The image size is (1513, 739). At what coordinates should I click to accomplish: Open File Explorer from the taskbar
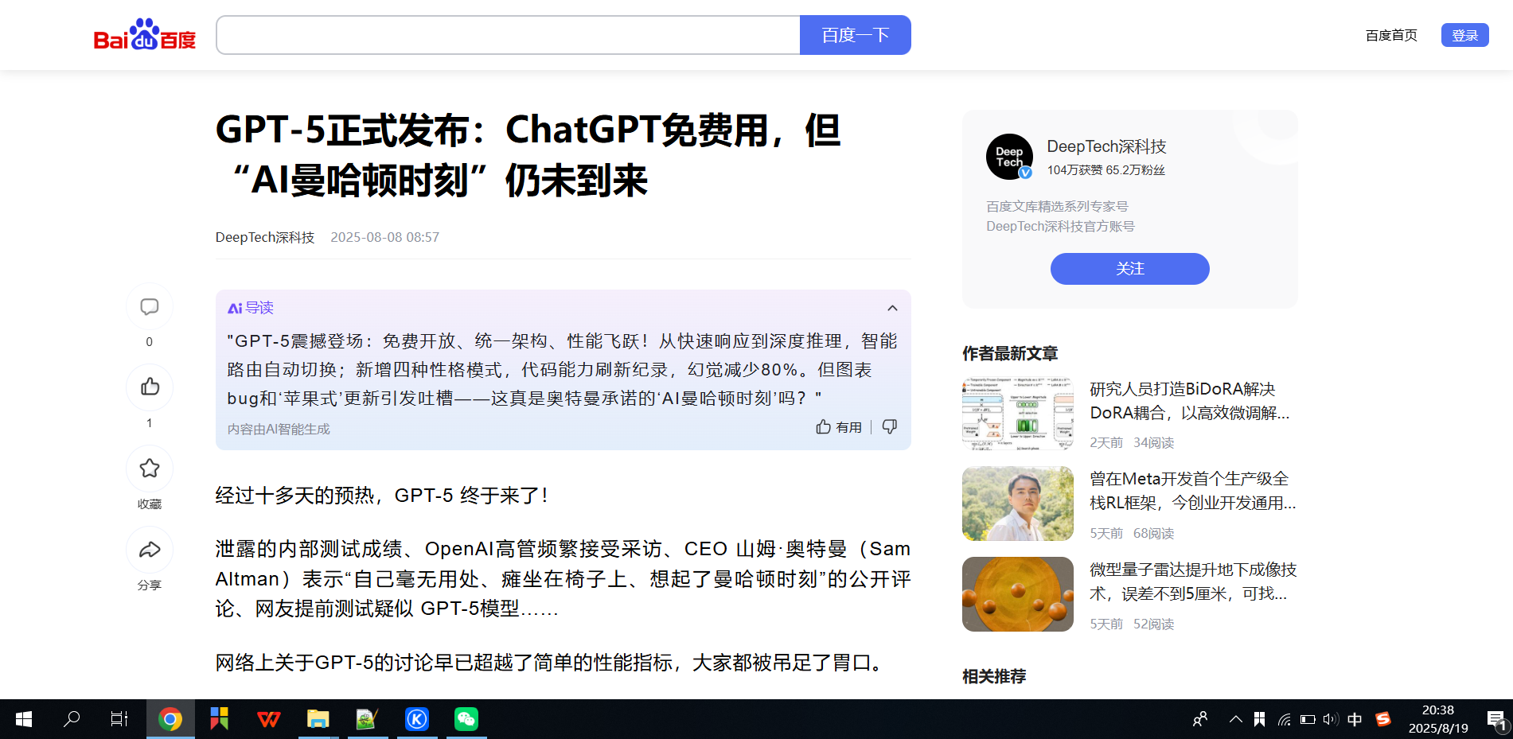point(318,719)
